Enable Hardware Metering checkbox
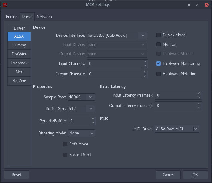This screenshot has height=183, width=212. point(158,74)
